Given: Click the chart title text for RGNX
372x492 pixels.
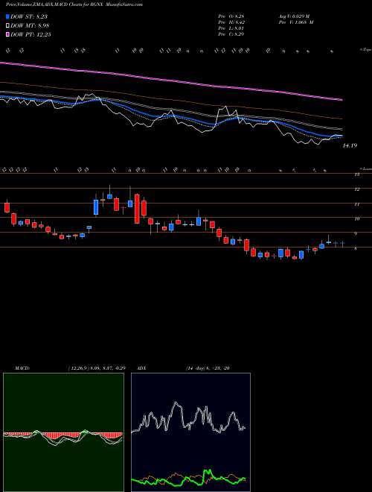Looking at the screenshot, I should click(74, 4).
